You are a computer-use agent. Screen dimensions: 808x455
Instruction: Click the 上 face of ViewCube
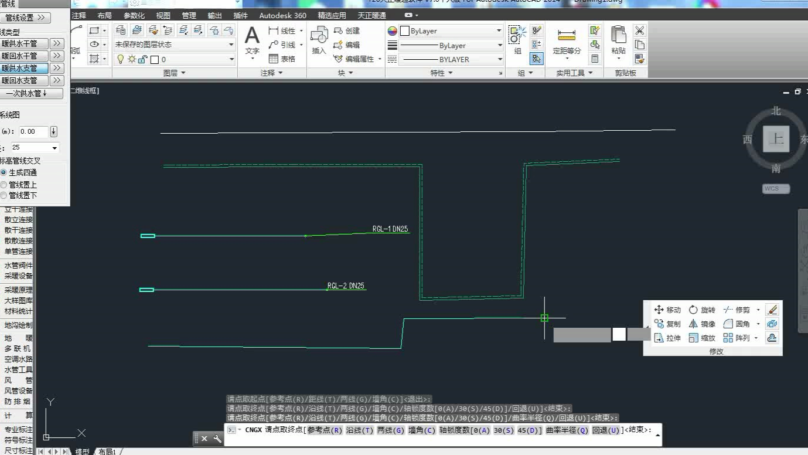point(776,139)
